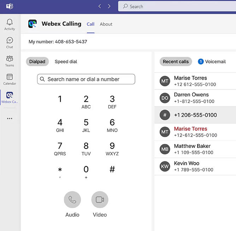Open the Calendar sidebar icon
236x231 pixels.
(10, 79)
